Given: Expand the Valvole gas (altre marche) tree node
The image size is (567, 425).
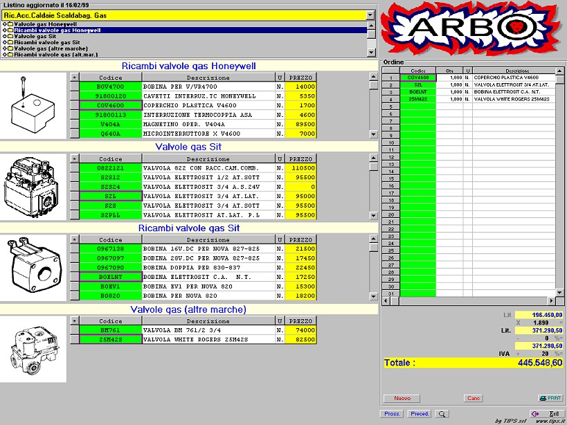Looking at the screenshot, I should 5,48.
